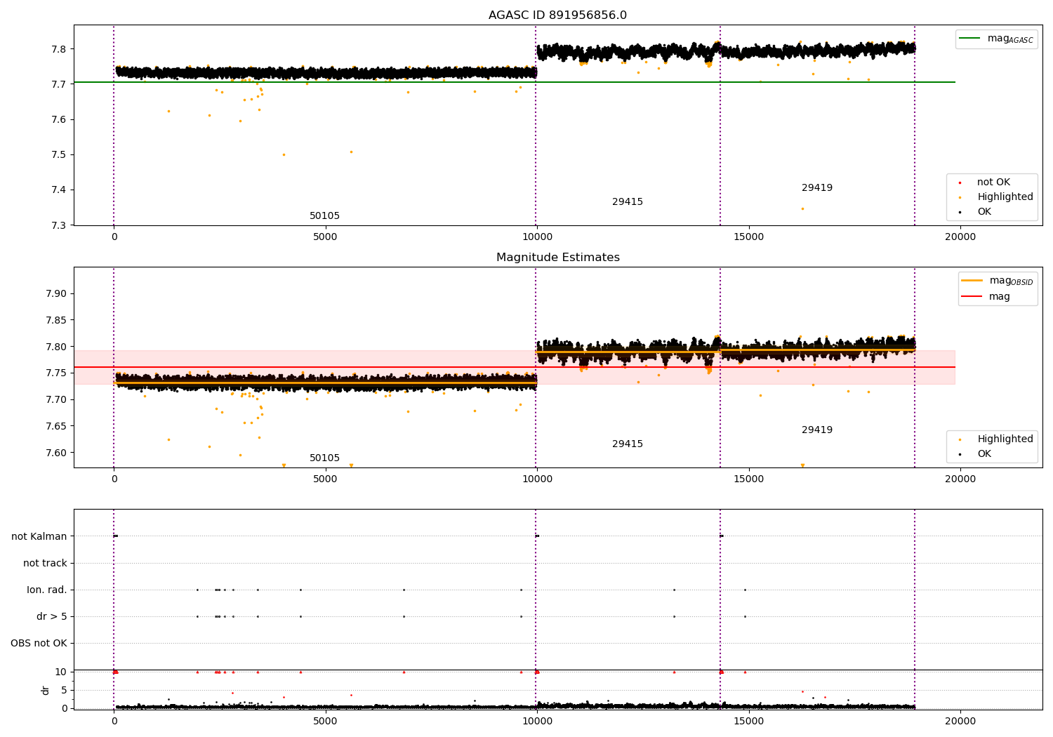Select the orange mag OBSID legend entry
1053x737 pixels.
(997, 281)
